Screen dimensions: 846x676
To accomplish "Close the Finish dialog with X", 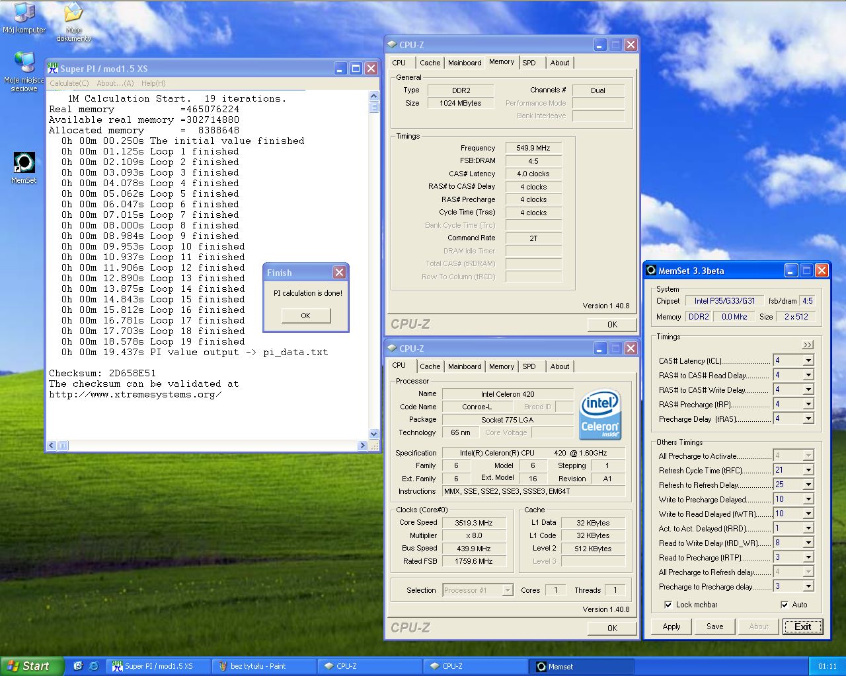I will point(339,272).
